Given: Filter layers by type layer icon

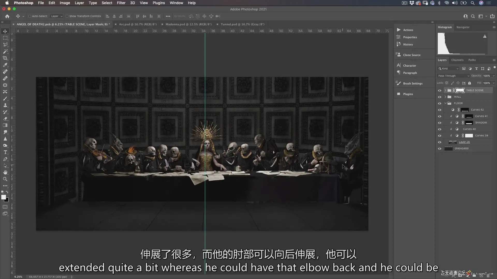Looking at the screenshot, I should tap(476, 69).
